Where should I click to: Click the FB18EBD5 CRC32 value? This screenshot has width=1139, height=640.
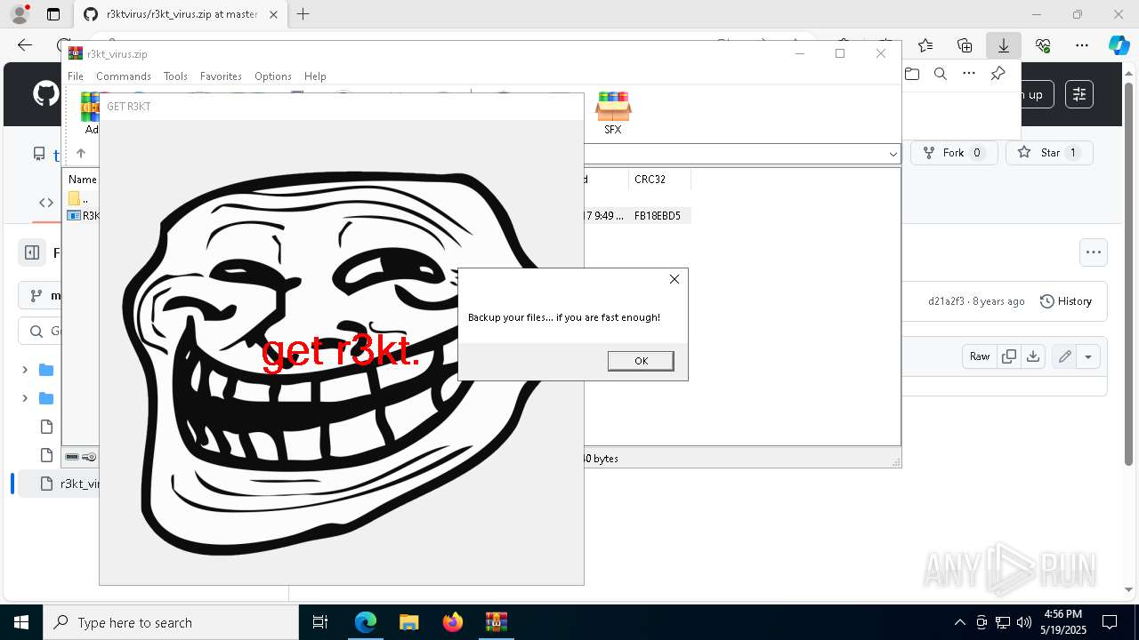point(658,216)
